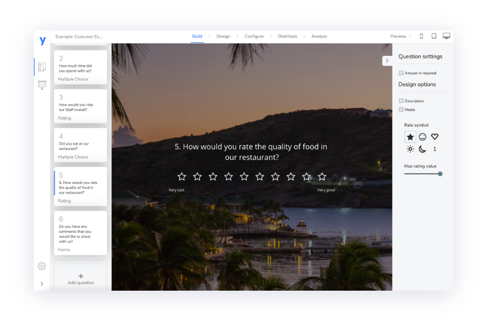Click the Preview link

[x=398, y=36]
